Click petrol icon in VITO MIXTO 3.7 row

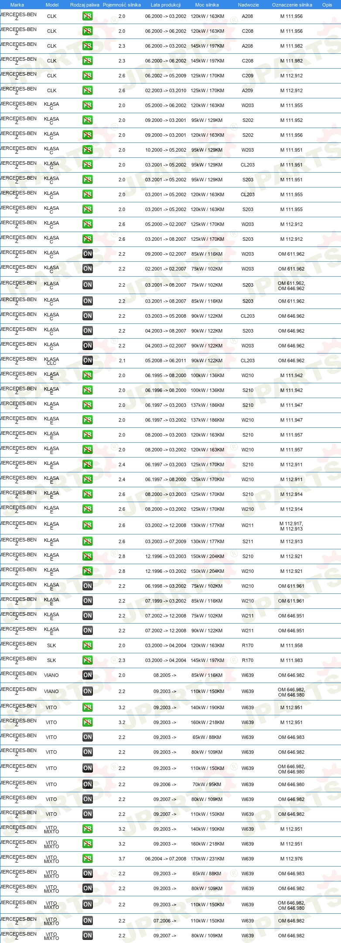point(87,859)
